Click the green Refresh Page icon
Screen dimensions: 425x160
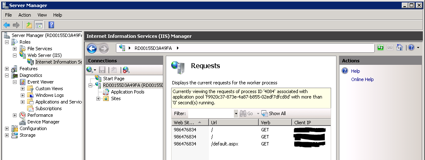(381, 48)
